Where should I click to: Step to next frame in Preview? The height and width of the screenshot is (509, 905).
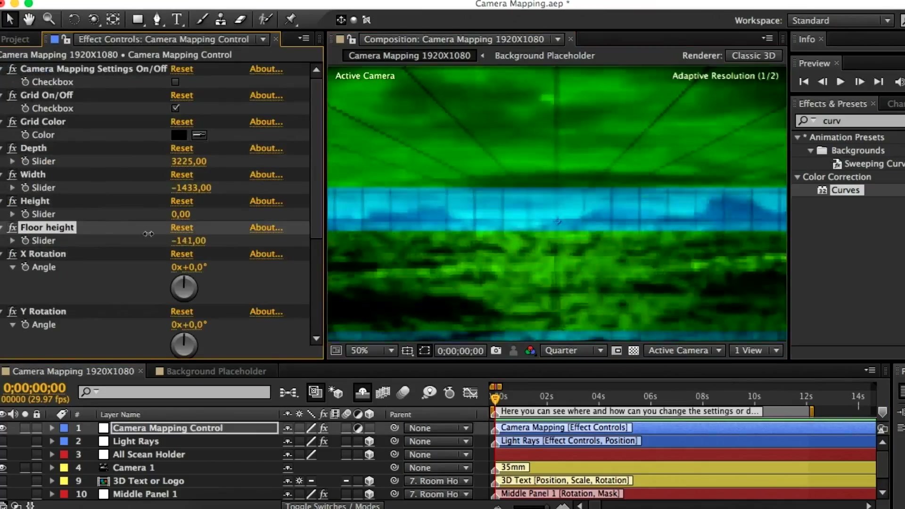pyautogui.click(x=859, y=82)
